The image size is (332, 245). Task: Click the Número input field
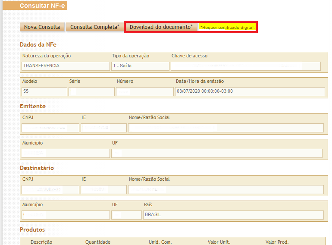[144, 91]
